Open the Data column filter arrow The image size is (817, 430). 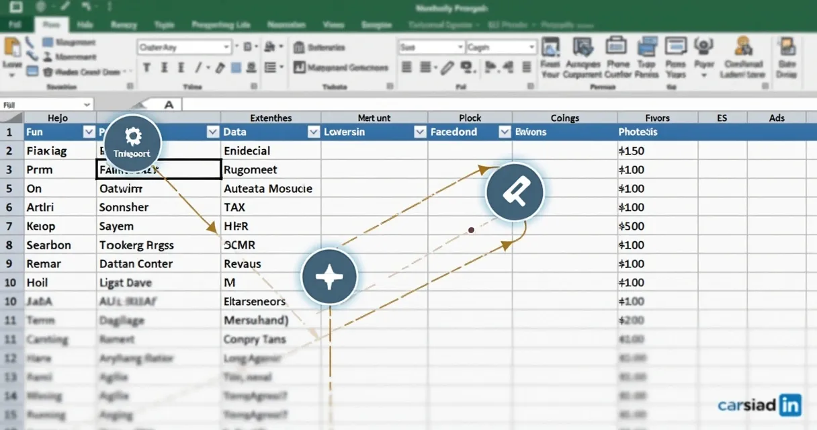click(313, 132)
